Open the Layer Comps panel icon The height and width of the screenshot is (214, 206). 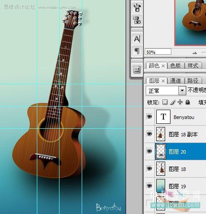point(137,70)
